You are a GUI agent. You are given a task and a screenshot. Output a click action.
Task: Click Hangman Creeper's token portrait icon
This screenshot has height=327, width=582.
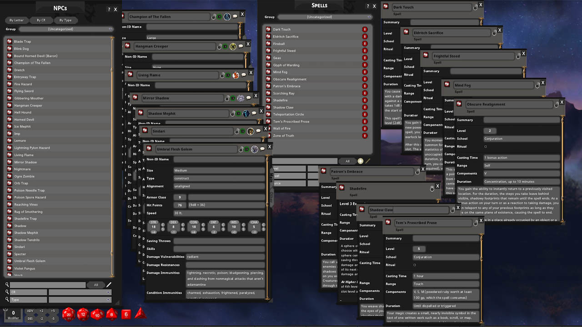click(x=233, y=46)
